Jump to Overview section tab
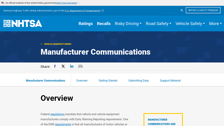This screenshot has width=224, height=126. point(82,81)
